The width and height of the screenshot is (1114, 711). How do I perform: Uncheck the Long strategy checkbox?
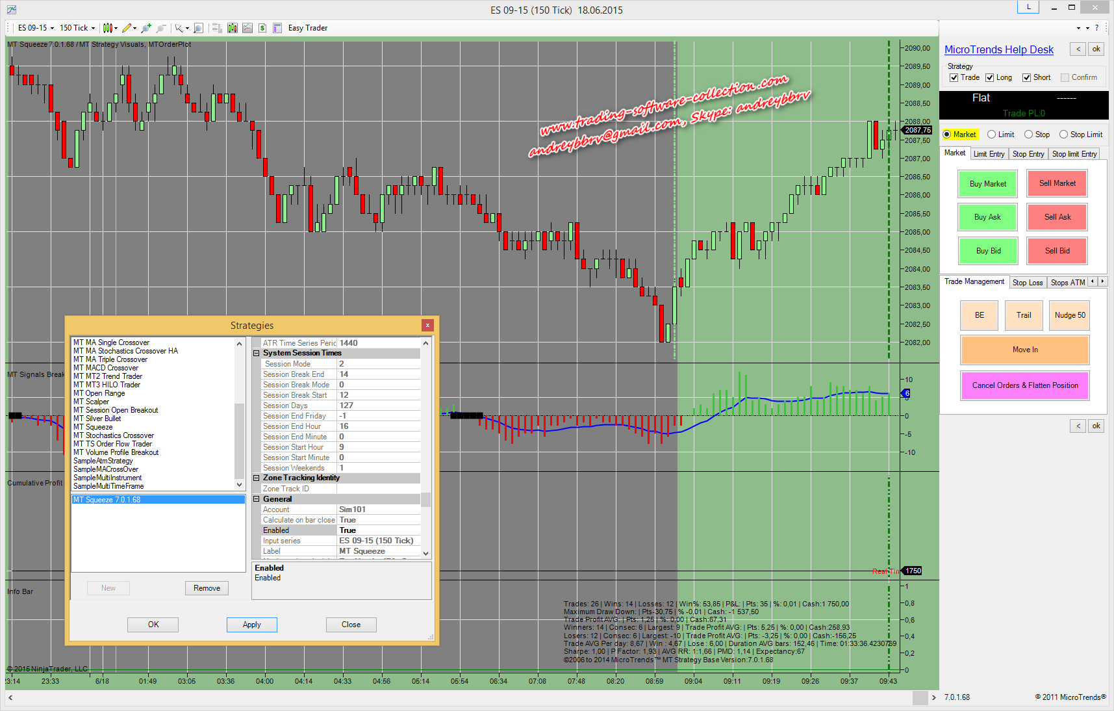click(990, 77)
